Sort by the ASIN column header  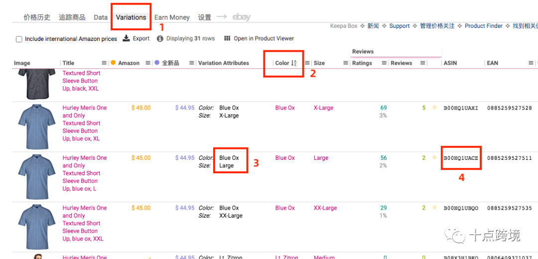pyautogui.click(x=450, y=63)
